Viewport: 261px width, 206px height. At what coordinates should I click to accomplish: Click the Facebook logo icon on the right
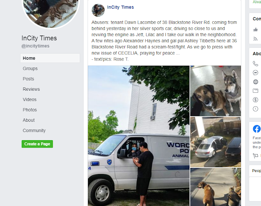point(257,129)
